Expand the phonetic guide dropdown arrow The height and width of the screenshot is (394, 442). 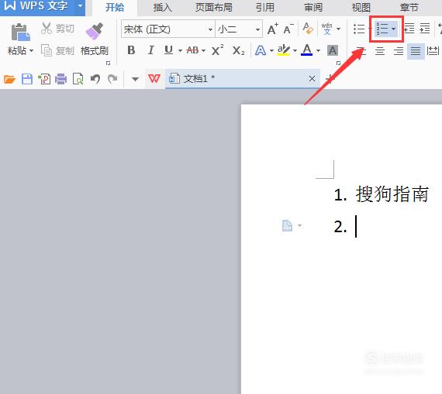tap(339, 29)
